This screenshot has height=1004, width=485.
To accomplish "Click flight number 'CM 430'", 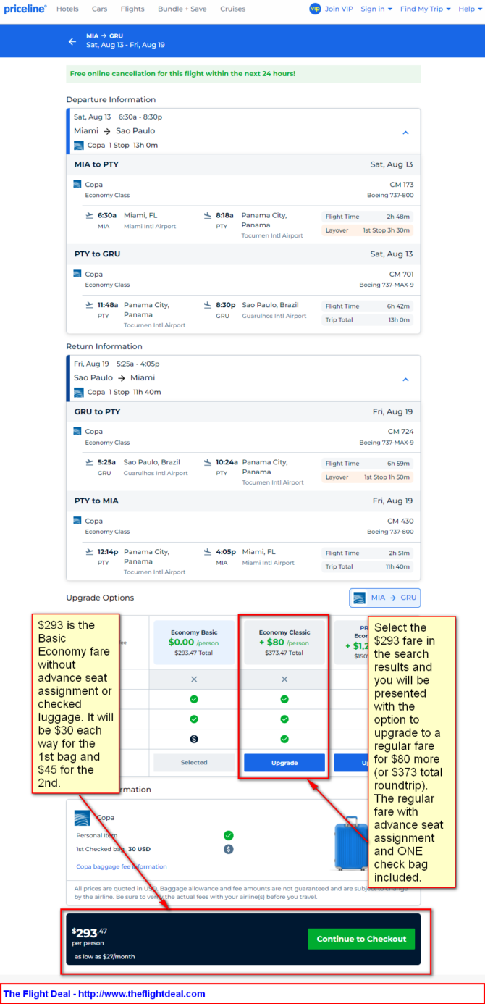I will coord(401,521).
